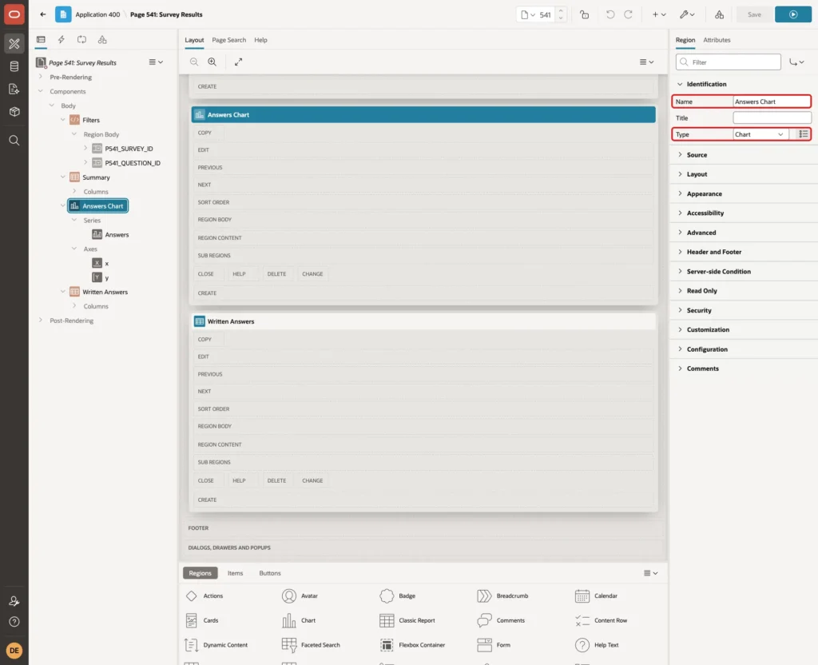Open the Help tab in the center pane

coord(261,40)
